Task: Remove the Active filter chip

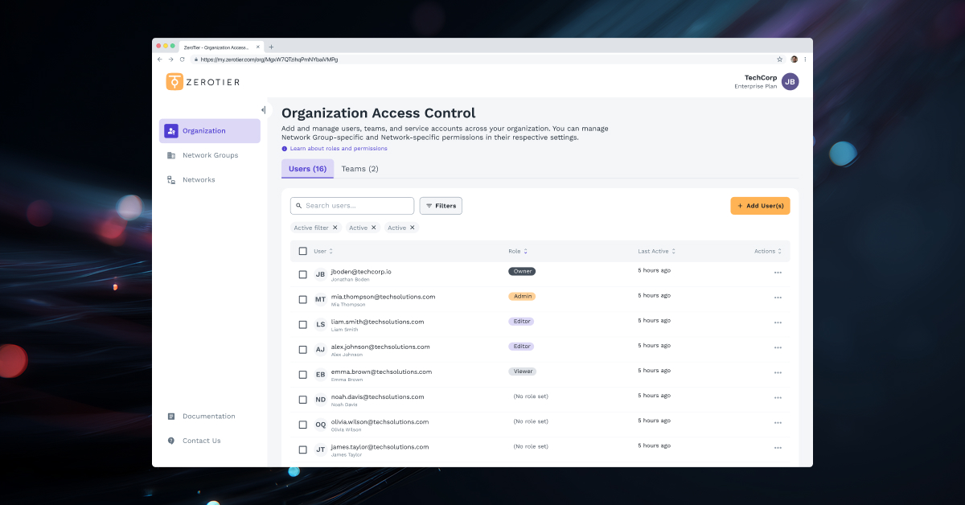Action: pos(336,228)
